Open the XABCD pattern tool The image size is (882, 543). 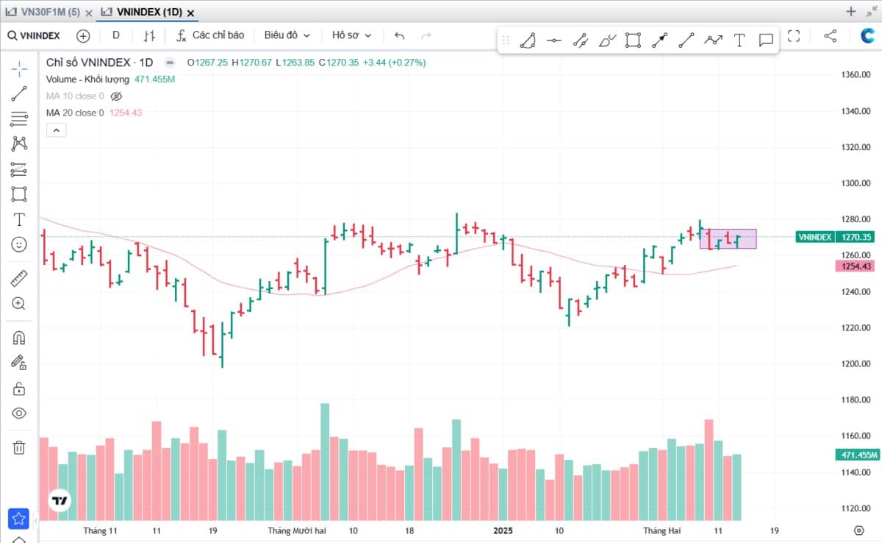pos(19,144)
